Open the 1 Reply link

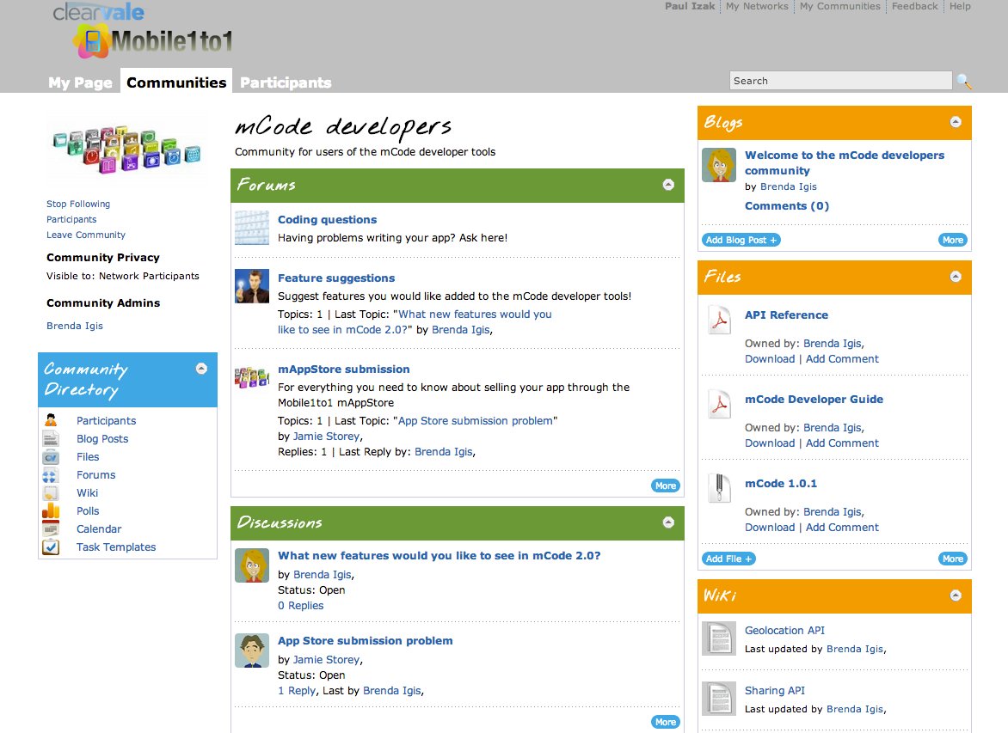coord(297,691)
